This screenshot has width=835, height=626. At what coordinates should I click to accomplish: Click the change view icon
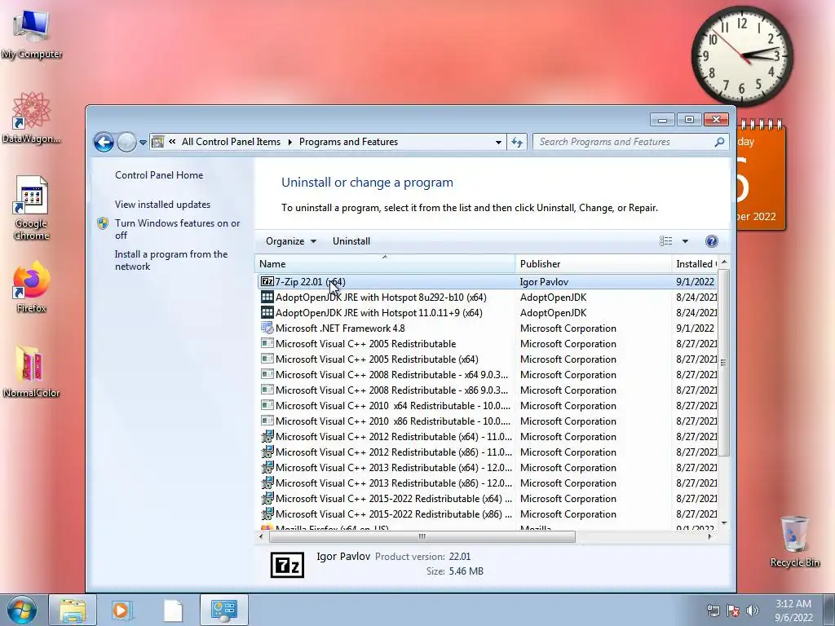[x=665, y=241]
